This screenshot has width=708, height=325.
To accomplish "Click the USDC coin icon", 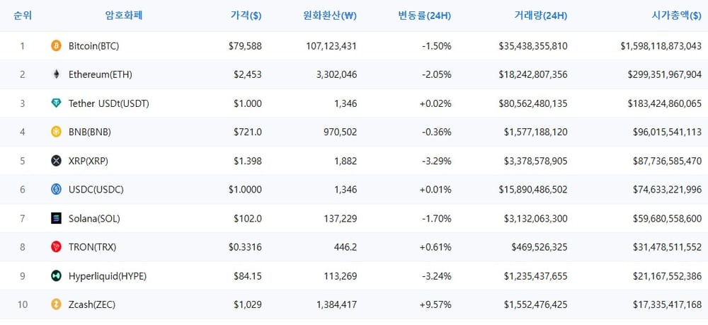I will coord(56,190).
